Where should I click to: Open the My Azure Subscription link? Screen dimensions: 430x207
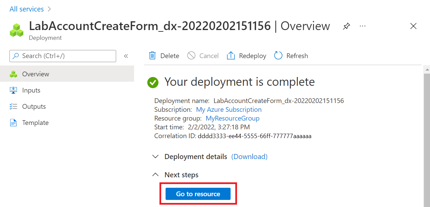point(229,109)
